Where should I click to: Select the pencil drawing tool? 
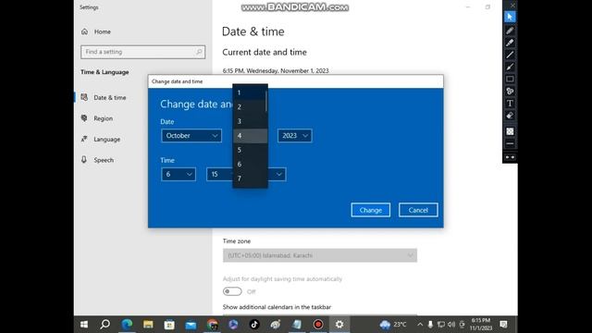tap(510, 31)
